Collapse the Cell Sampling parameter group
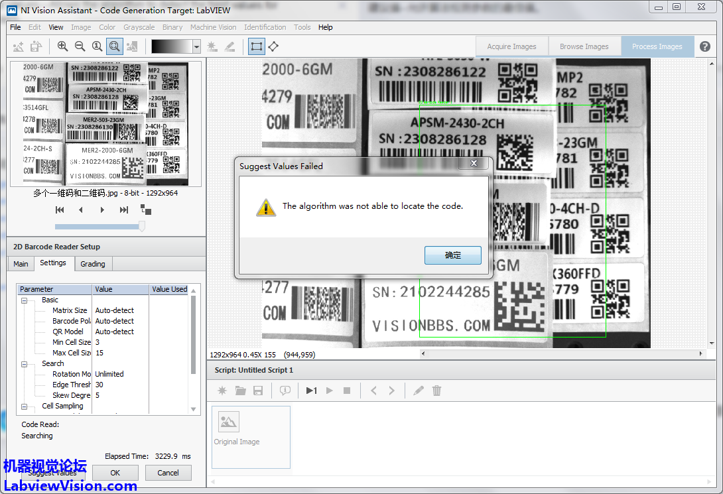The image size is (723, 494). 25,406
